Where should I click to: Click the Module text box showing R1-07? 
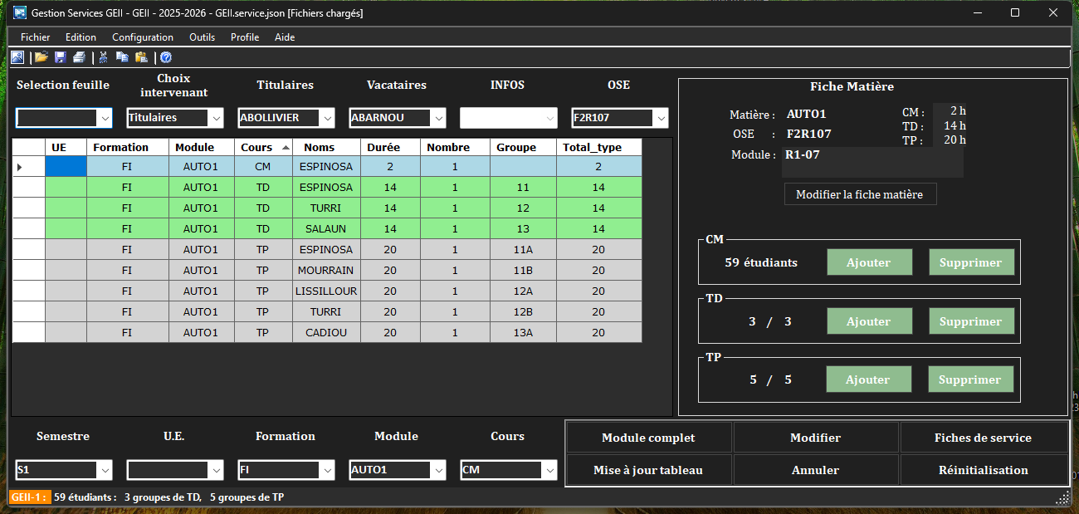coord(872,163)
